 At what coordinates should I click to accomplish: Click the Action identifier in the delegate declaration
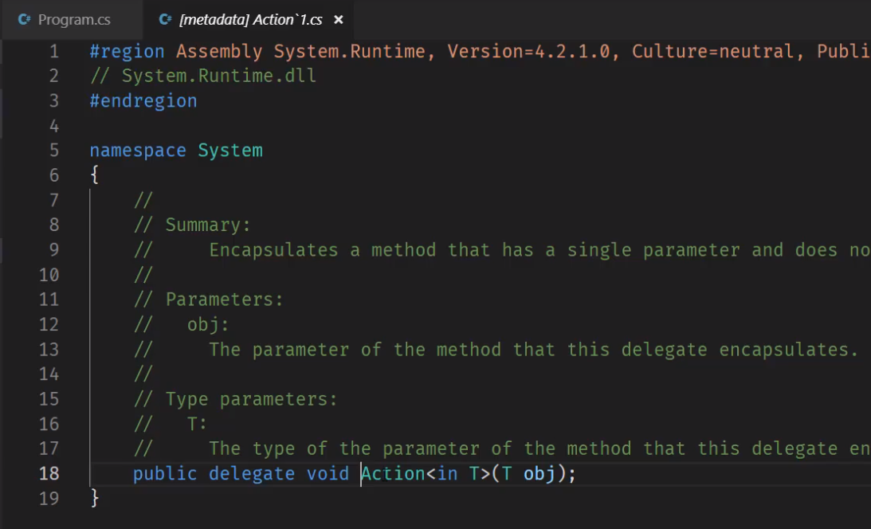[x=393, y=473]
